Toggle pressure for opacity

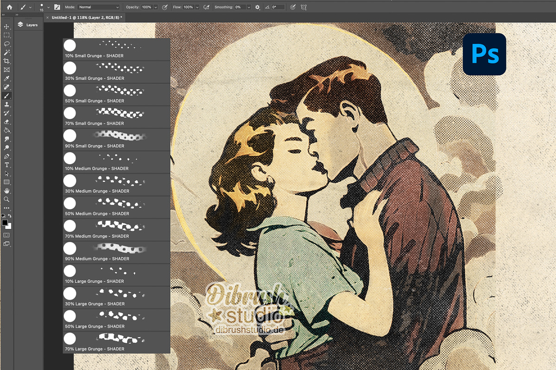coord(164,7)
